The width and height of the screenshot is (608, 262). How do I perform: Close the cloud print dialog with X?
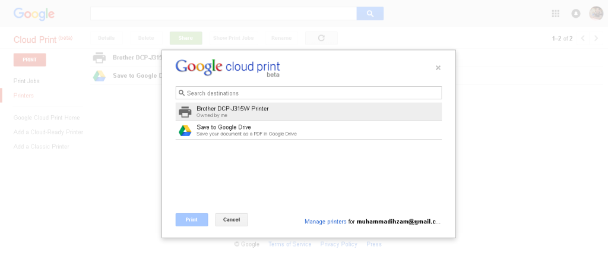pos(438,68)
